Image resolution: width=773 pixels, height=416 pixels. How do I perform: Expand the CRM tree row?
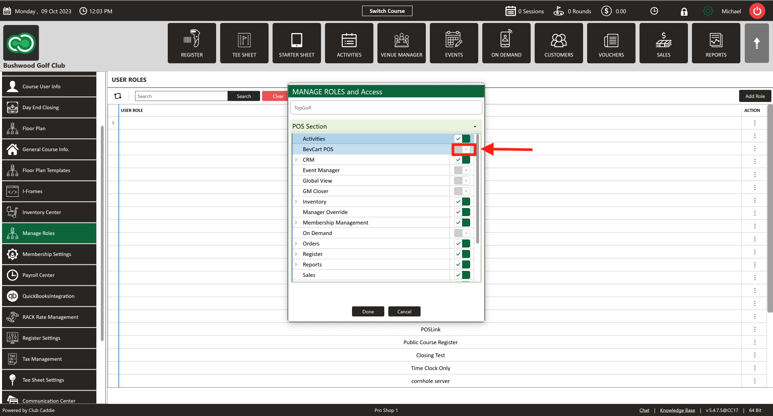[296, 160]
